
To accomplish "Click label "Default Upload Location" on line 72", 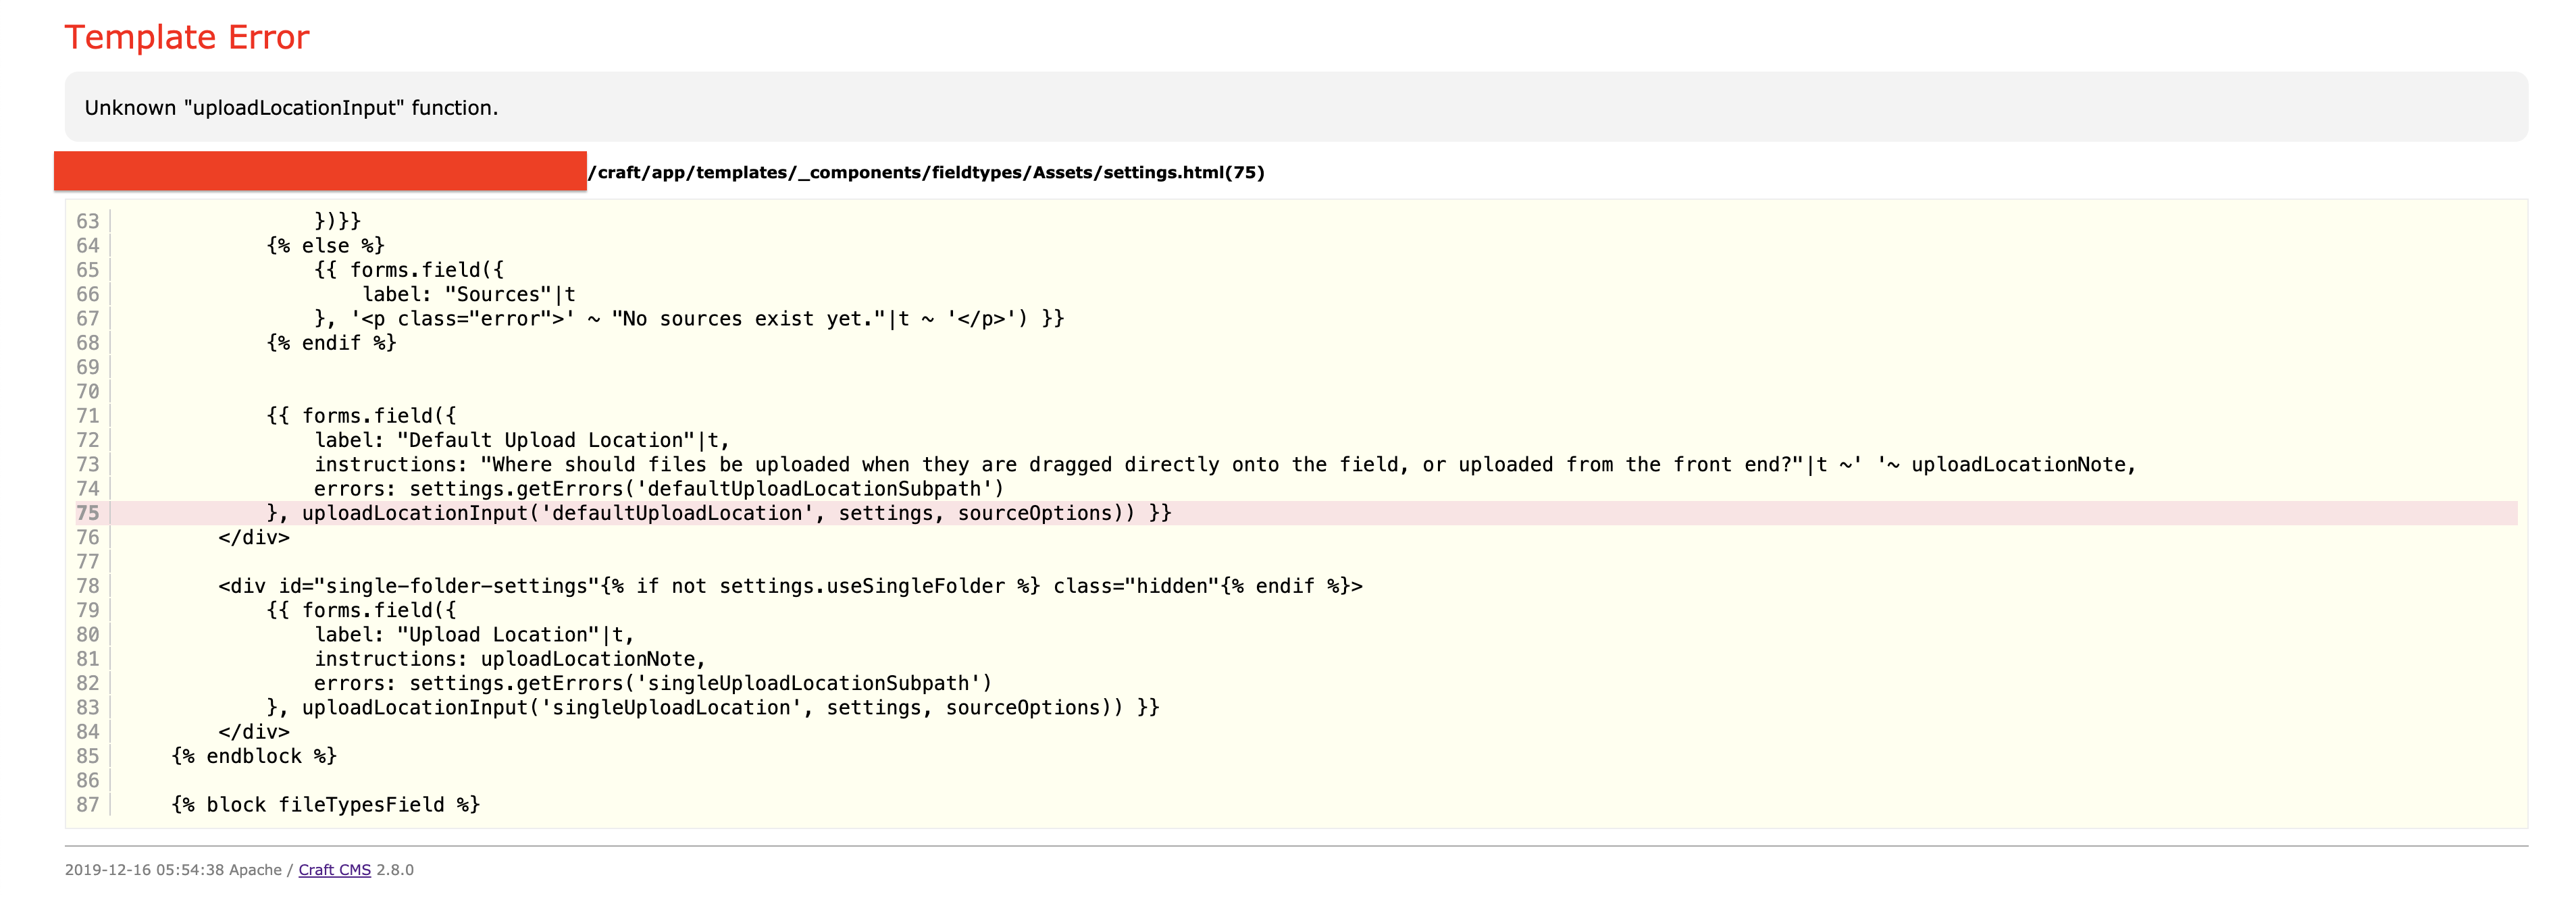I will pos(522,440).
